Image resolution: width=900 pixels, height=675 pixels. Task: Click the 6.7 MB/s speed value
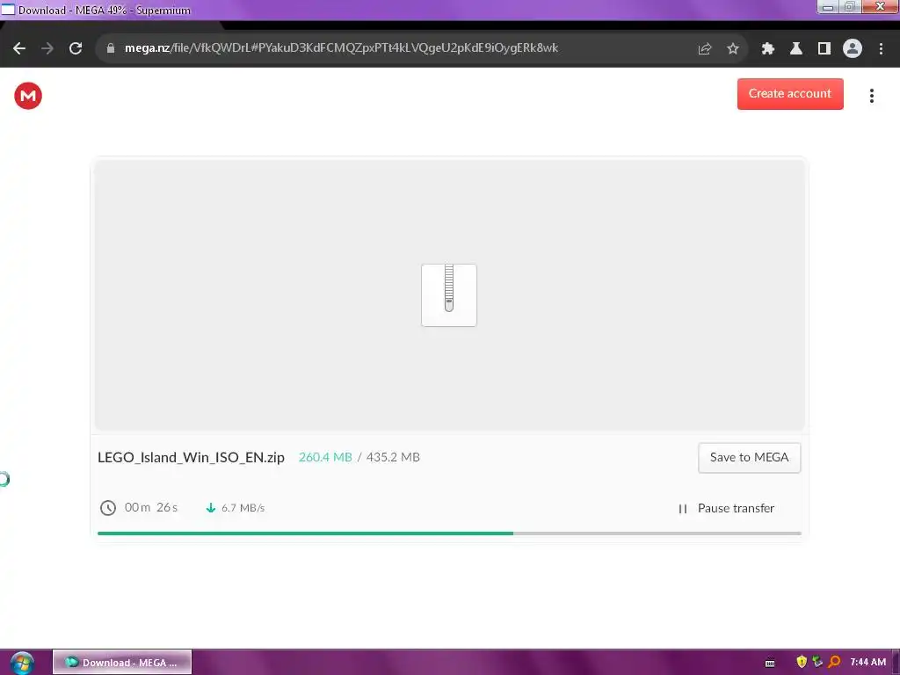(243, 508)
